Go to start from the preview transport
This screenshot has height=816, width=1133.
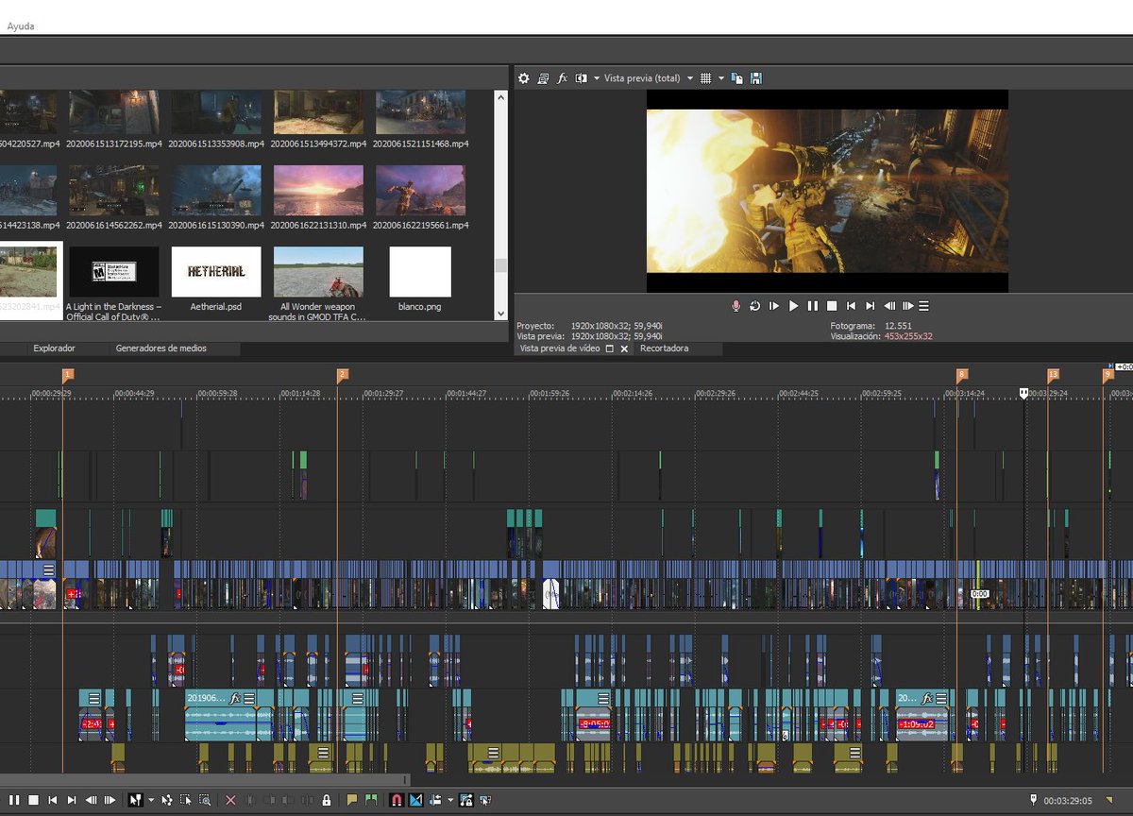[851, 306]
